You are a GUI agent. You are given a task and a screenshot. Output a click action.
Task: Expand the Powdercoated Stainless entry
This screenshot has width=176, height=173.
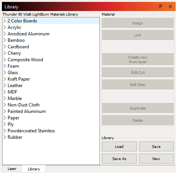5,131
